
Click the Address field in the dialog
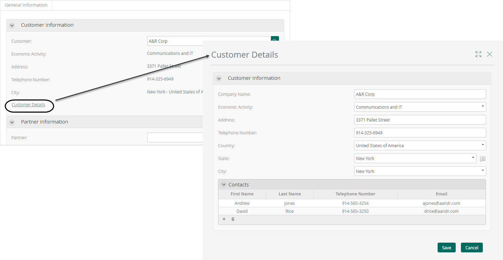point(420,120)
